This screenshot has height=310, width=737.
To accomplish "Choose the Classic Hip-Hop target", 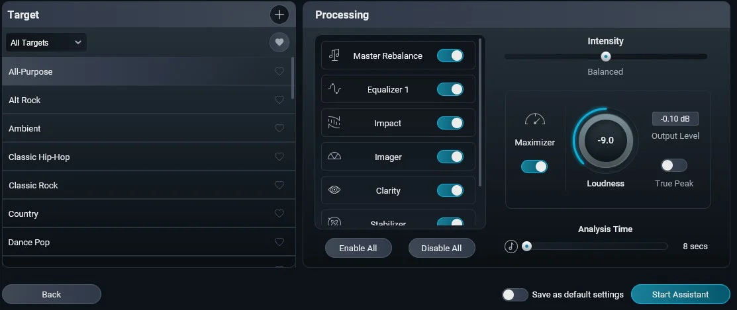I will 148,157.
